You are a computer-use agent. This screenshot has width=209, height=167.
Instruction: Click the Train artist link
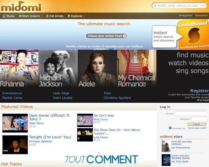107,93
